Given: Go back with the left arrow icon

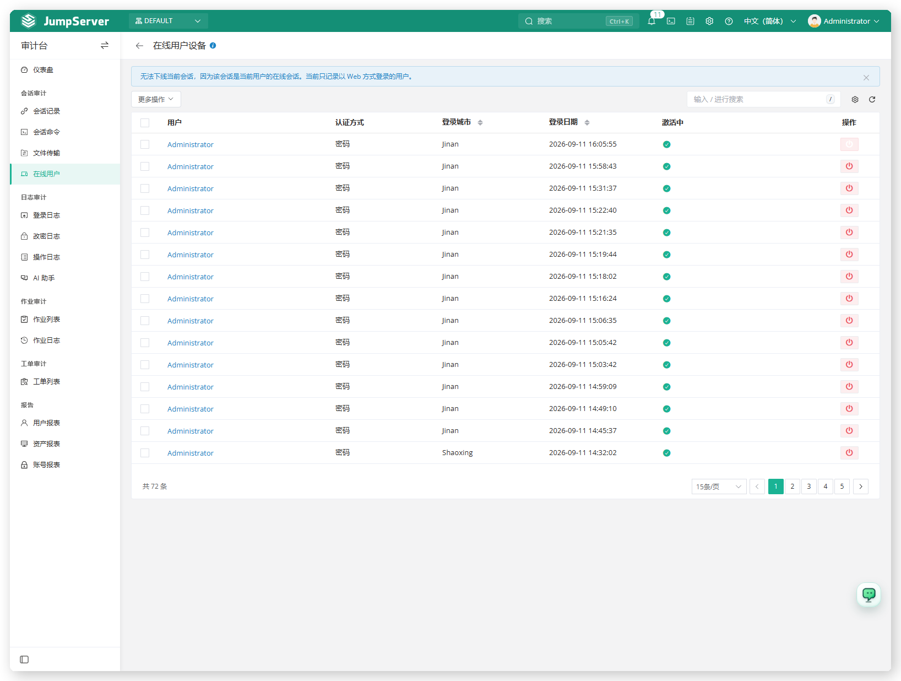Looking at the screenshot, I should pyautogui.click(x=139, y=46).
